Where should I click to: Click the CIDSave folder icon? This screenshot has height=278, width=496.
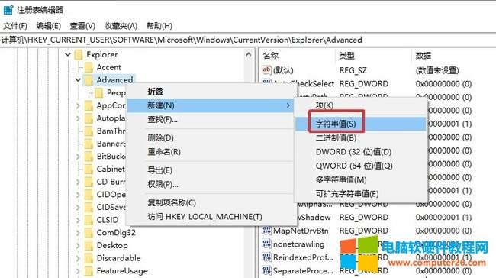89,207
